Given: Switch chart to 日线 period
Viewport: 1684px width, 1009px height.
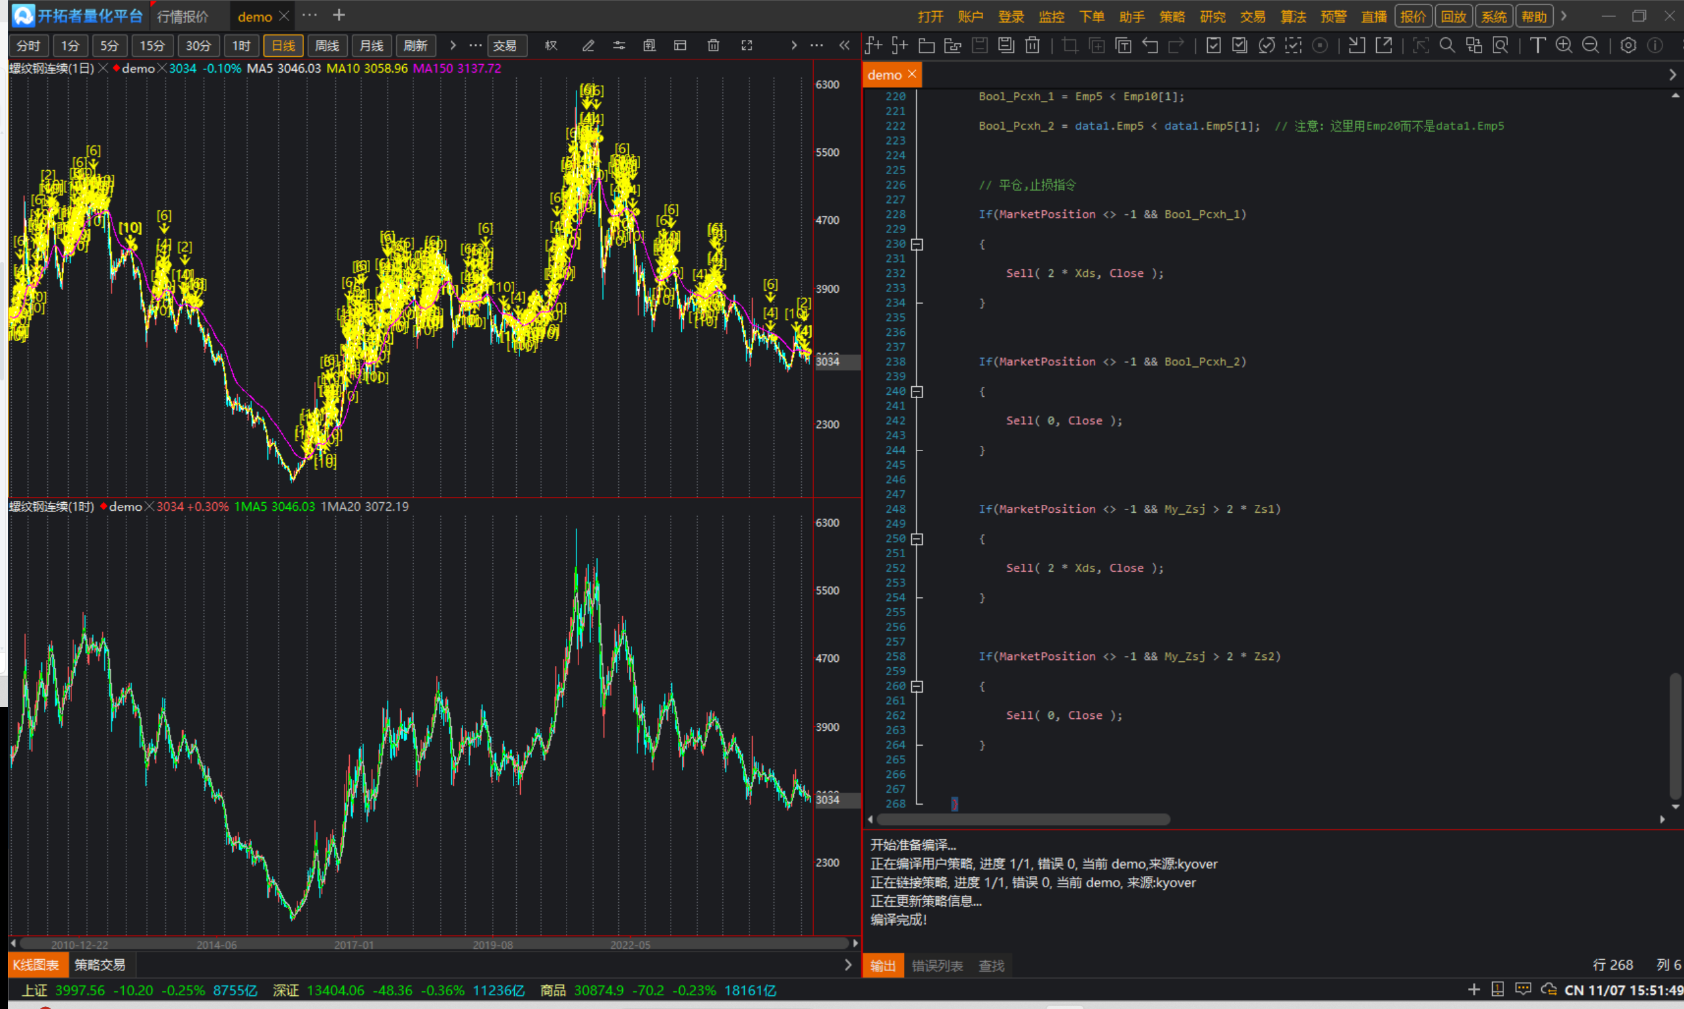Looking at the screenshot, I should coord(283,46).
